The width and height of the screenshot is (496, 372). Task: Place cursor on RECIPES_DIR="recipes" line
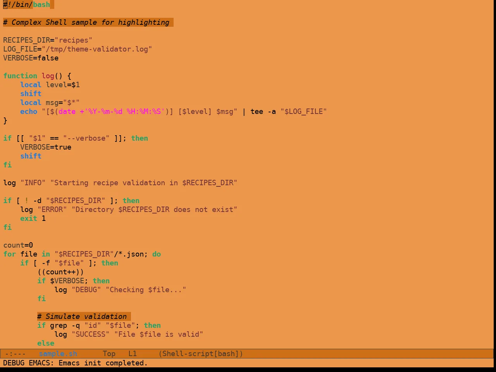48,40
